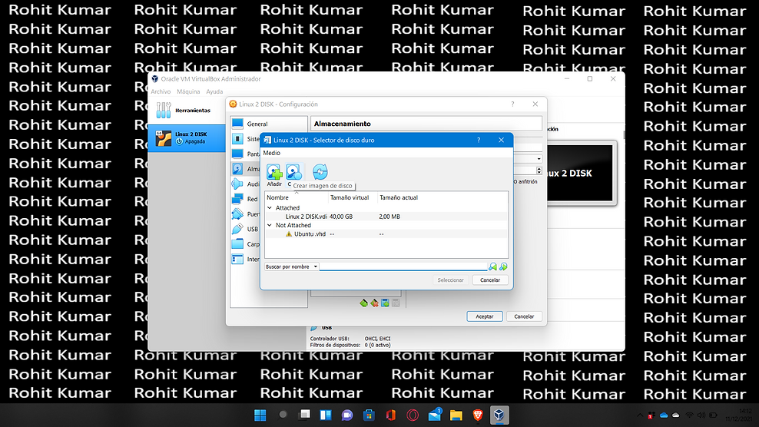Open Microsoft Store from the taskbar
Screen dimensions: 759x427
point(369,415)
